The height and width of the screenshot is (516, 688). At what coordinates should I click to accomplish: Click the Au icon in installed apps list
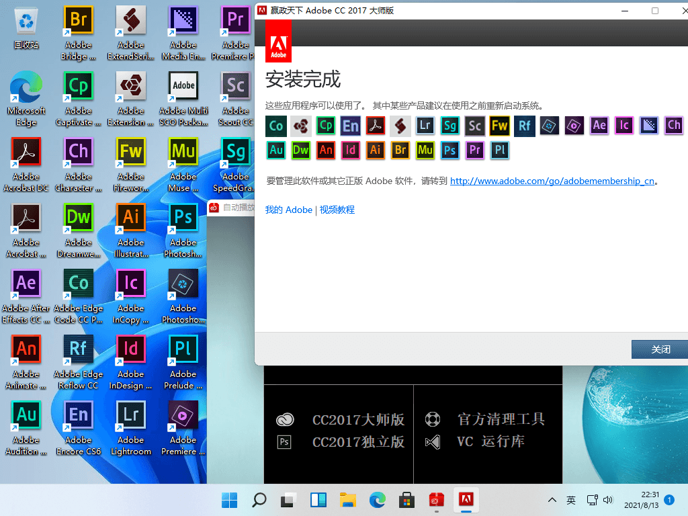(276, 150)
